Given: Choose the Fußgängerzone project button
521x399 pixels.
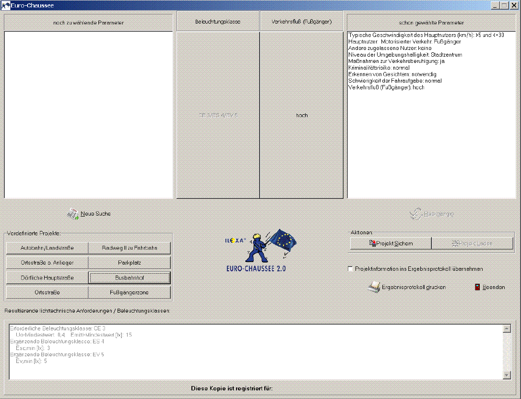Looking at the screenshot, I should click(x=130, y=292).
